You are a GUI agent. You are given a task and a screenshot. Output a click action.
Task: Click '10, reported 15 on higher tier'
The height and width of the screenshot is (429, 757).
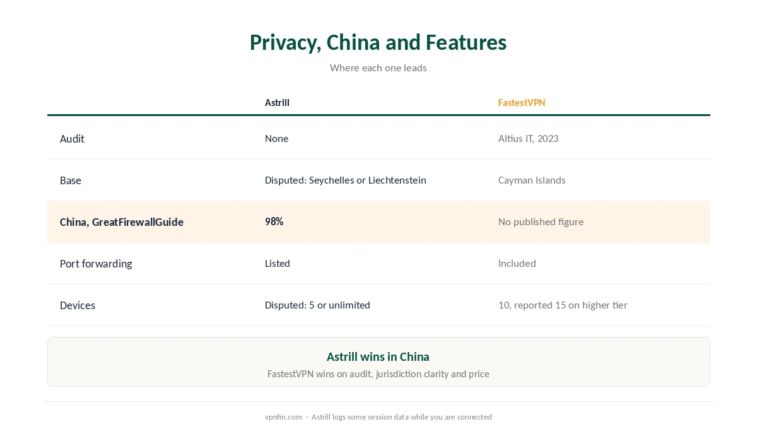(563, 305)
